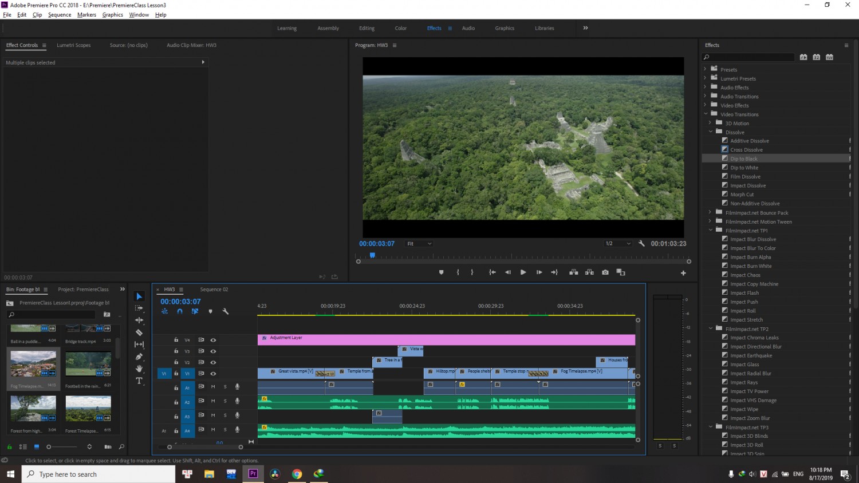Activate the Hand tool
Viewport: 859px width, 483px height.
pyautogui.click(x=139, y=369)
